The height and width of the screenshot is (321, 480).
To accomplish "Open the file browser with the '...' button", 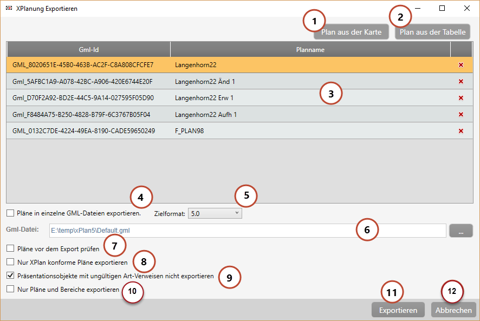I will pos(461,230).
